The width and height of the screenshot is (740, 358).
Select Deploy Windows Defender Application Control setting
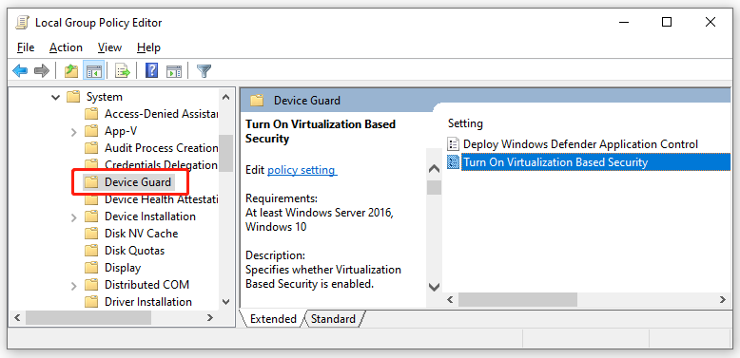573,144
